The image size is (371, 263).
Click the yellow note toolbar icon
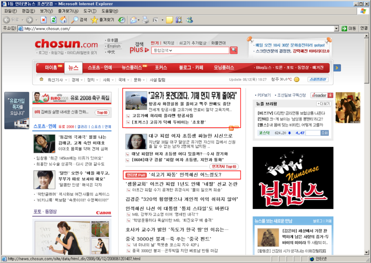coord(169,20)
